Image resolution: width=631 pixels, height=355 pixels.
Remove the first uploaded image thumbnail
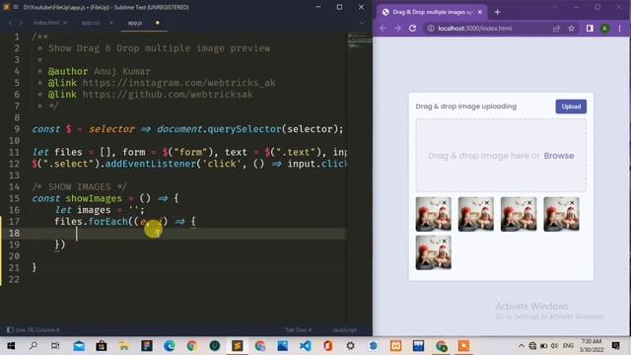445,203
